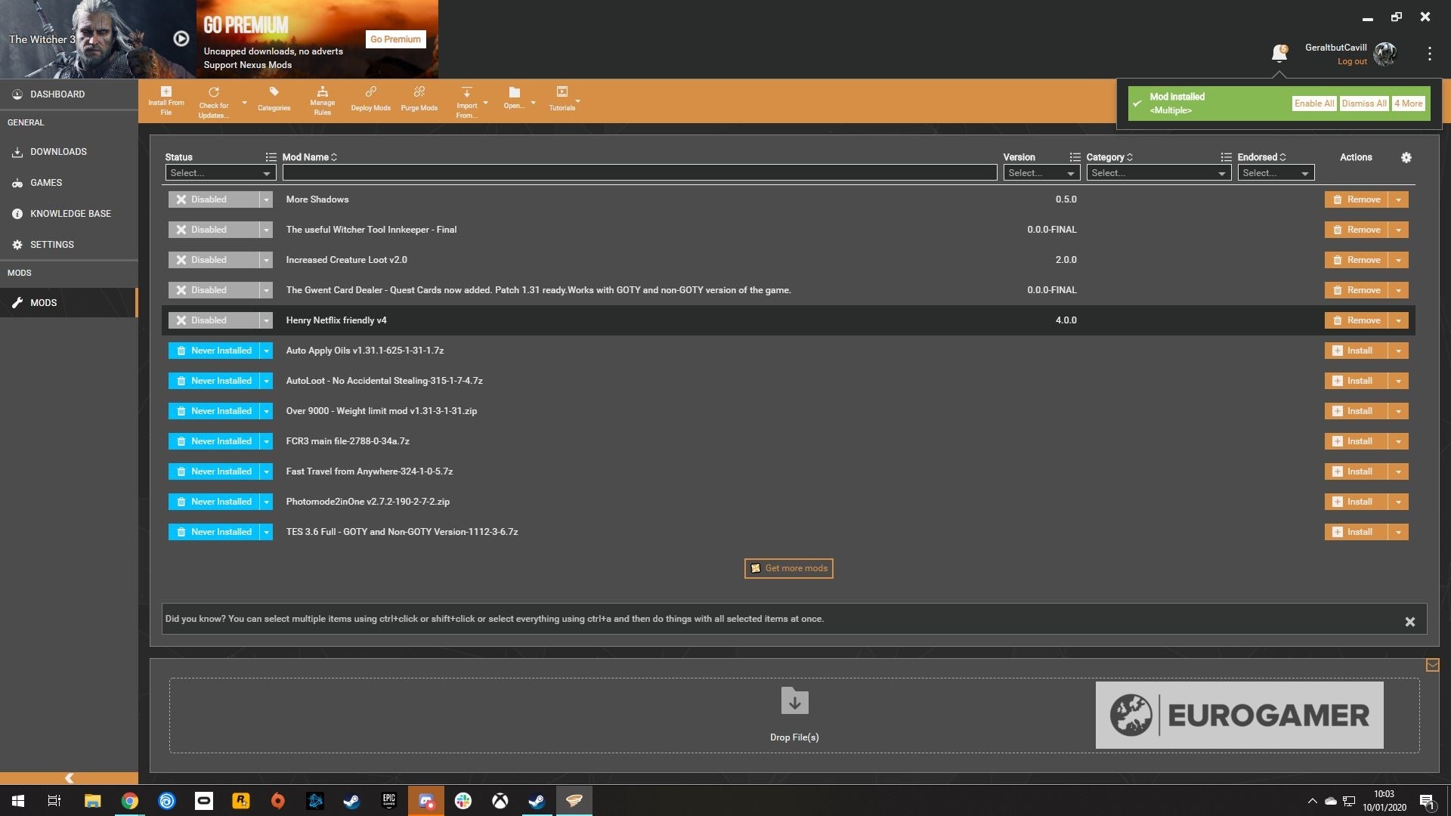Open Chrome from taskbar
Image resolution: width=1451 pixels, height=816 pixels.
coord(130,801)
